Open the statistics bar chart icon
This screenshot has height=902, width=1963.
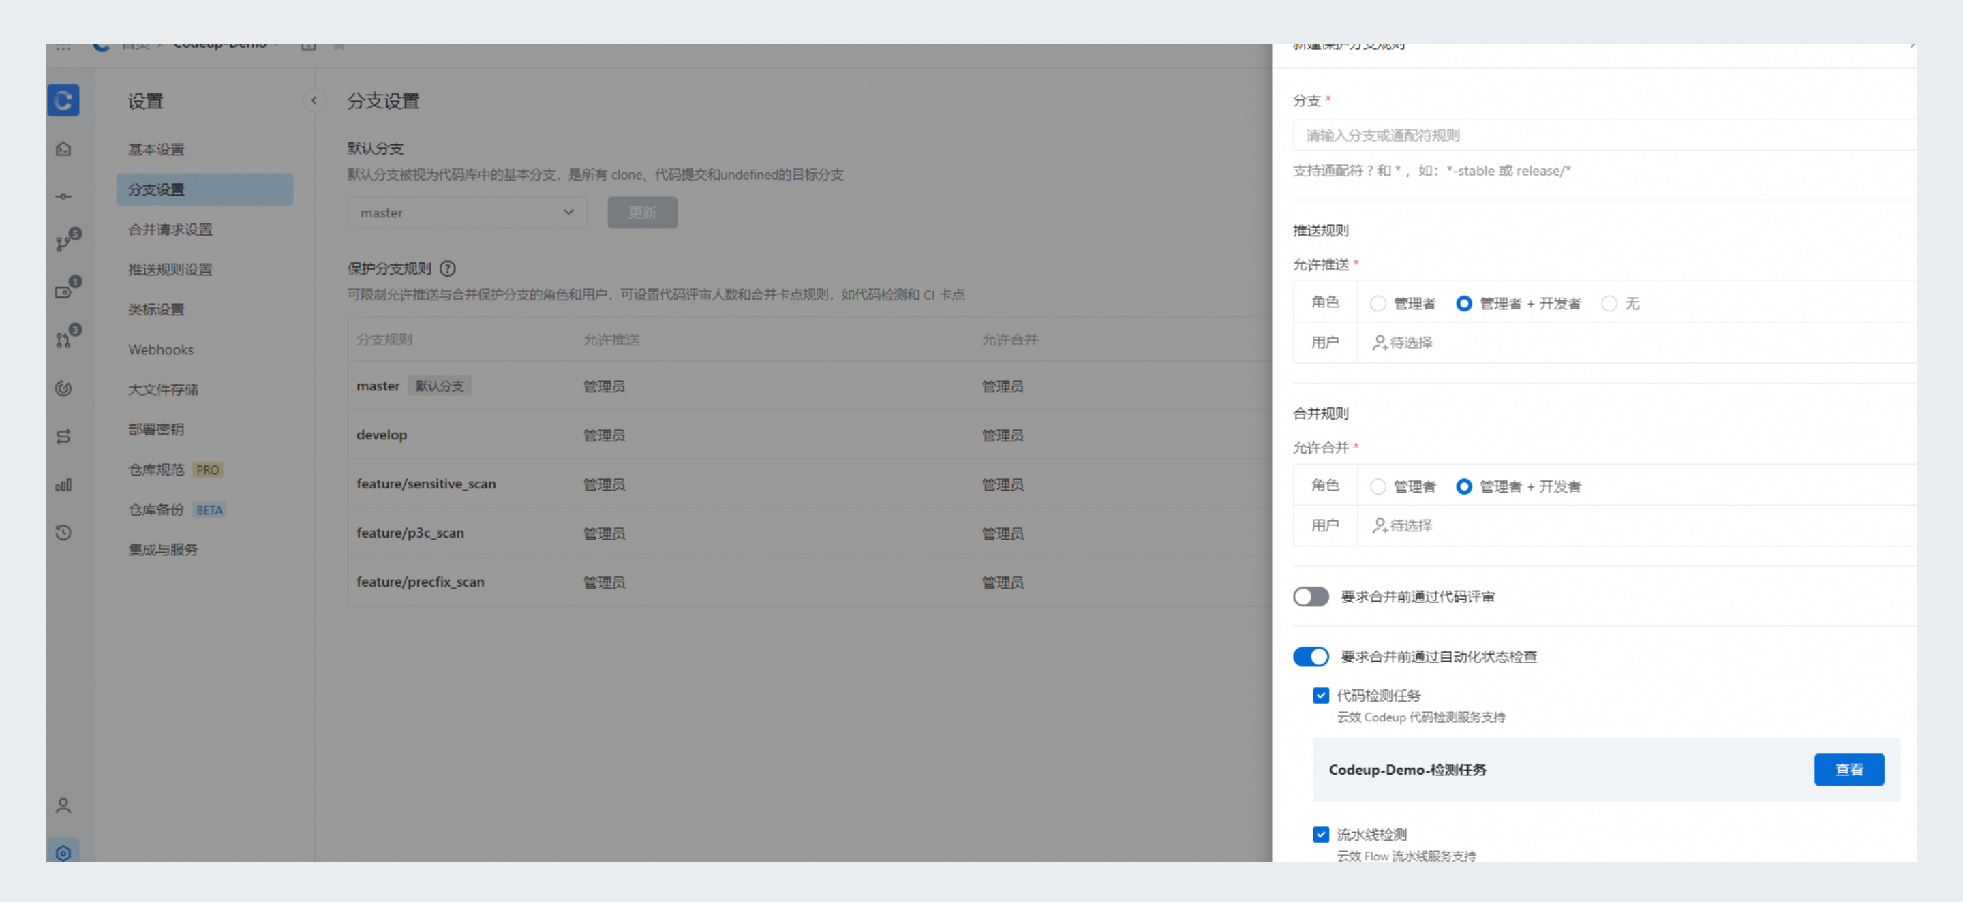[63, 484]
